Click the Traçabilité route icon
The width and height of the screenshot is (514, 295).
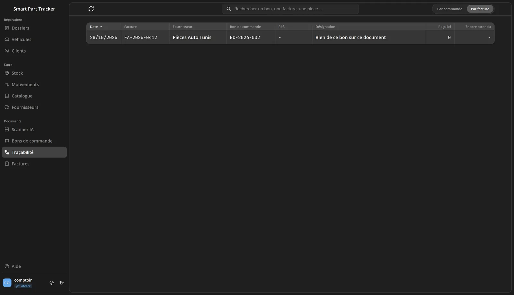7,152
